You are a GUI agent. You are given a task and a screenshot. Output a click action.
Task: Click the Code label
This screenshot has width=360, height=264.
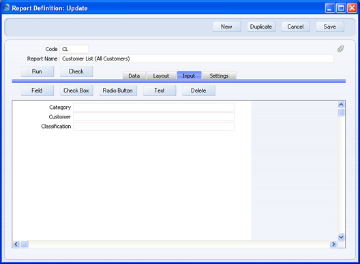click(x=51, y=49)
